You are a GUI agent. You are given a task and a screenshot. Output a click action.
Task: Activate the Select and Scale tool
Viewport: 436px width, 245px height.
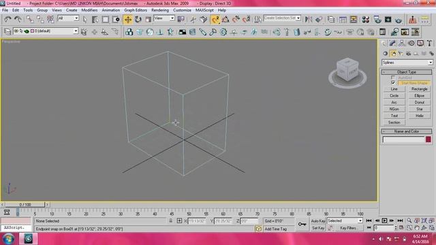(x=149, y=20)
